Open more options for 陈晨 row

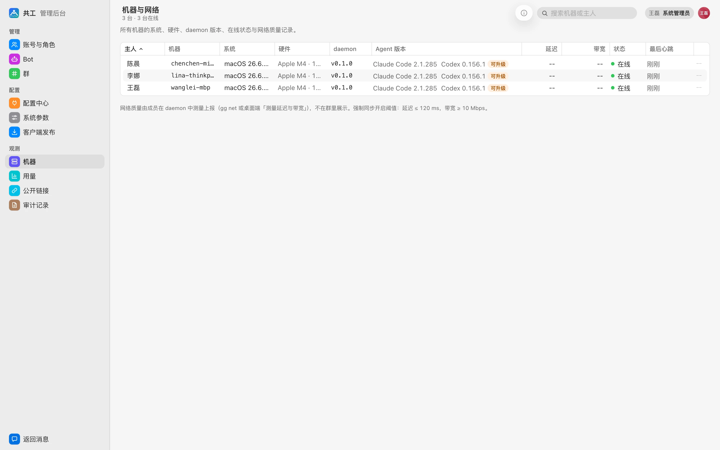(x=699, y=64)
